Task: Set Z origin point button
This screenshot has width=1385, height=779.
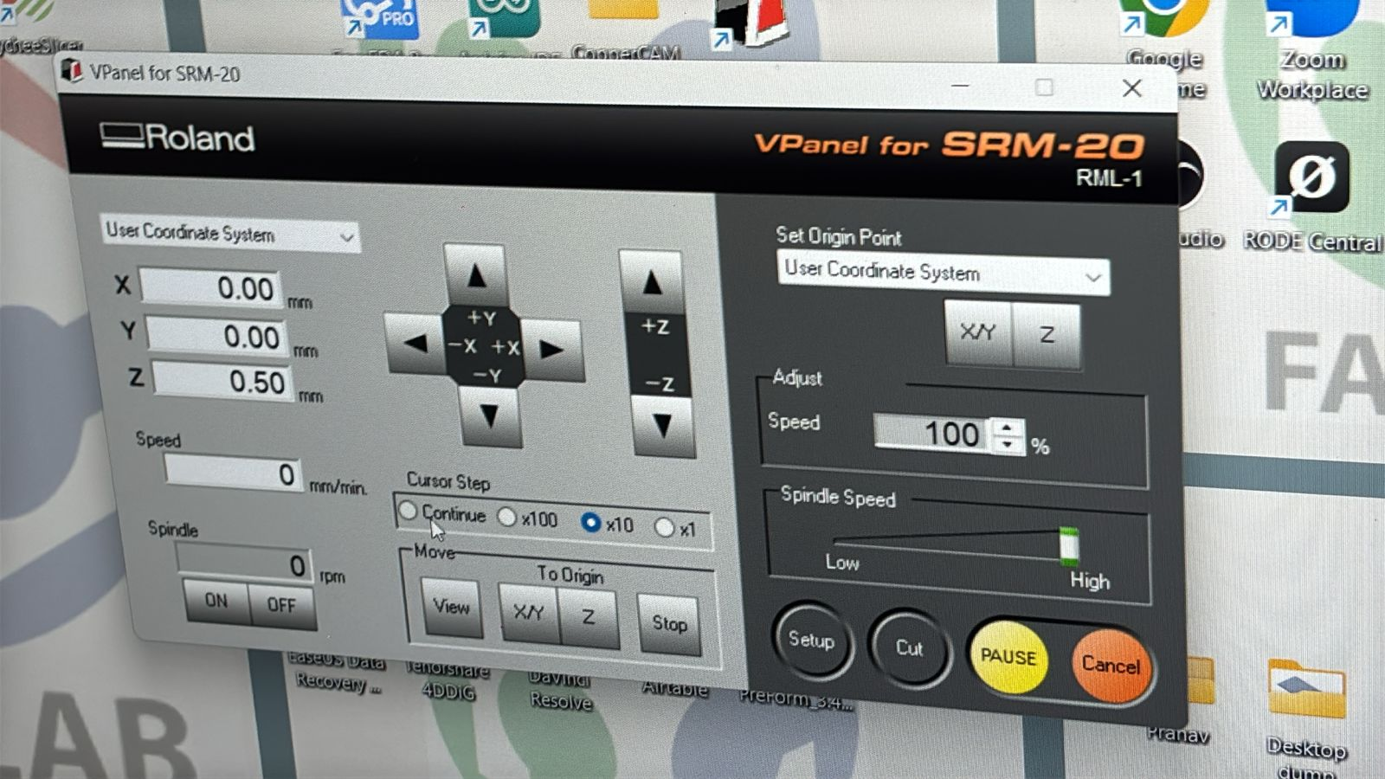Action: tap(1047, 336)
